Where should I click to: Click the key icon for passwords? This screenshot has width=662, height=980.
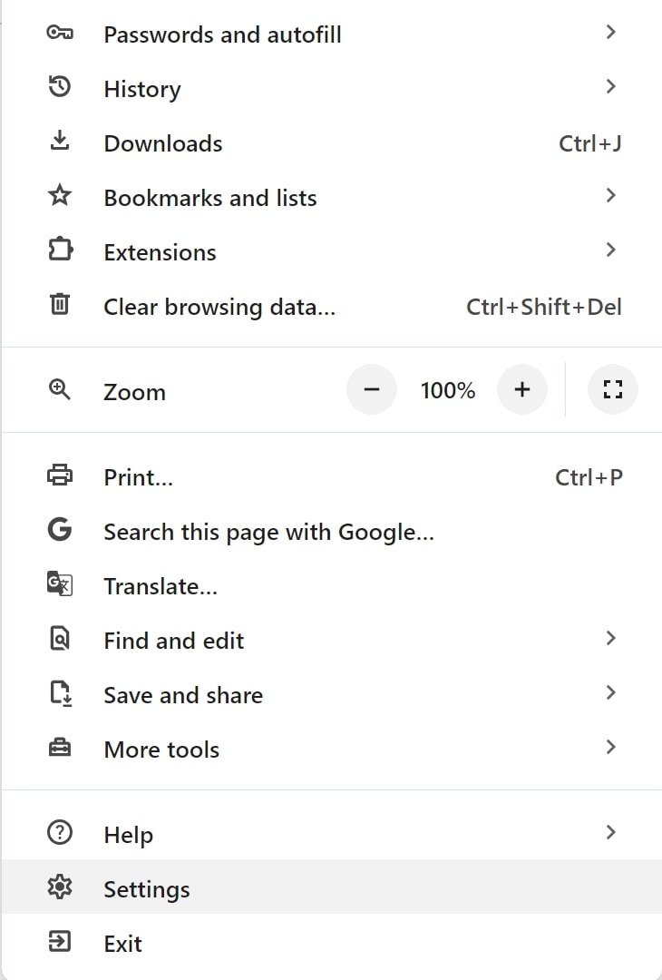60,33
